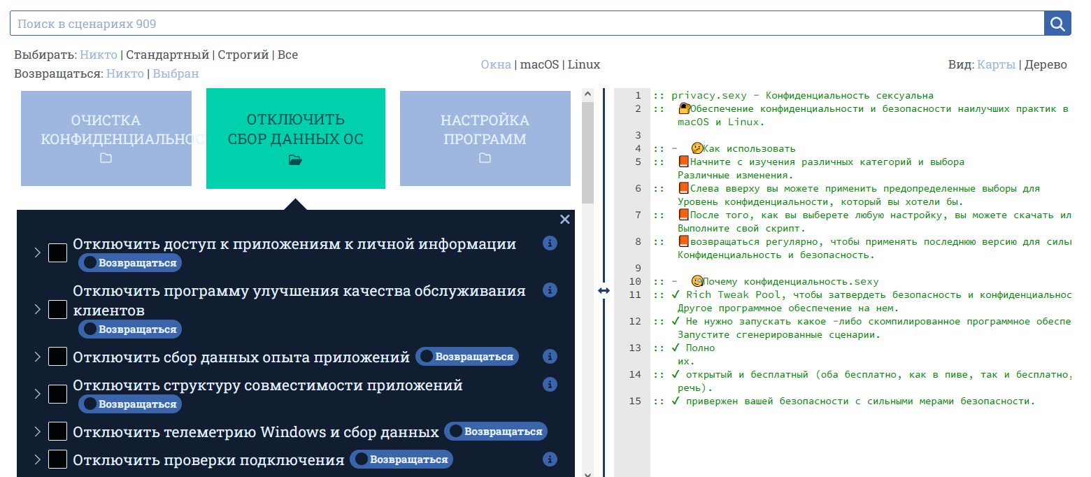The height and width of the screenshot is (477, 1091).
Task: Choose Никто in the Возвращаться row
Action: tap(125, 73)
